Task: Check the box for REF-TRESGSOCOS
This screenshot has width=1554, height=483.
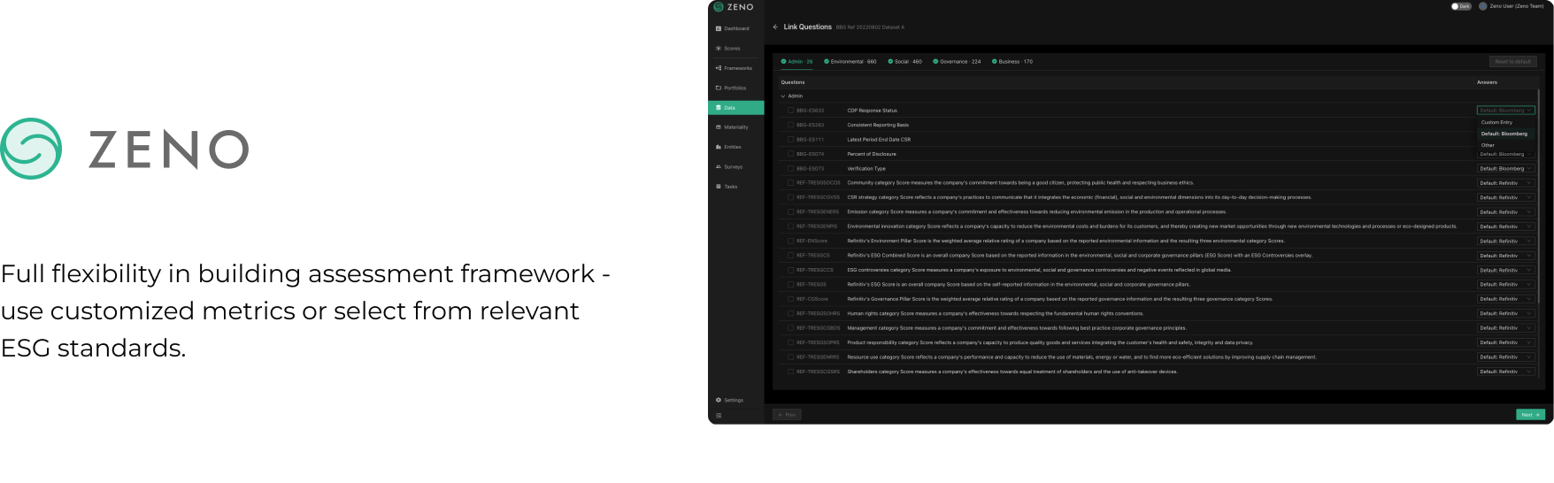Action: (x=790, y=183)
